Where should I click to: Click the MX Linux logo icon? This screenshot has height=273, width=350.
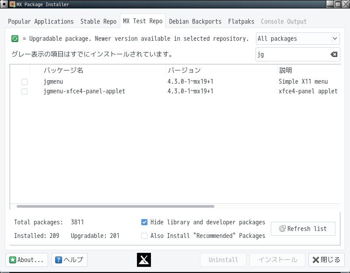tap(144, 260)
